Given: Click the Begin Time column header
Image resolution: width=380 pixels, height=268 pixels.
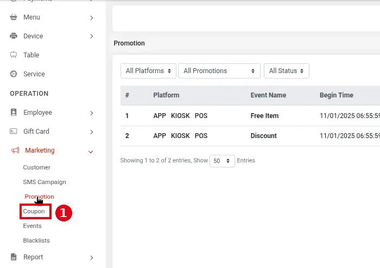Looking at the screenshot, I should coord(337,95).
